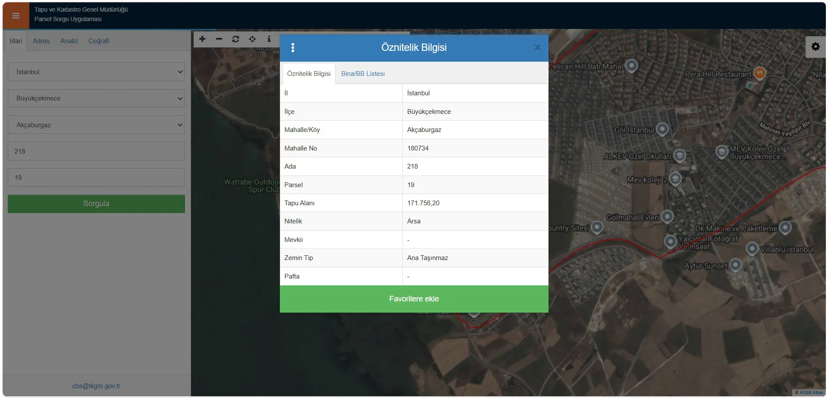Screen dimensions: 828x398
Task: Open the cbs@tkgm.gov.tr email link
Action: [x=96, y=386]
